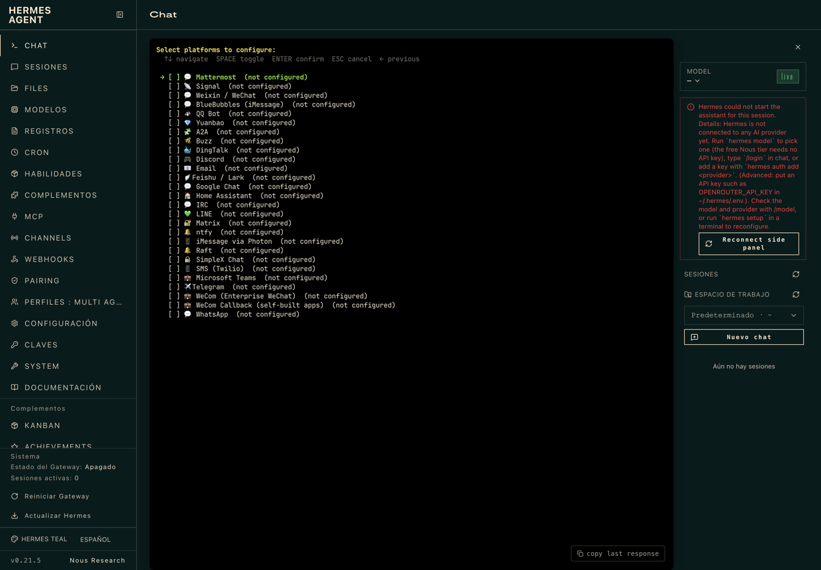
Task: Open the Channels section
Action: (68, 238)
